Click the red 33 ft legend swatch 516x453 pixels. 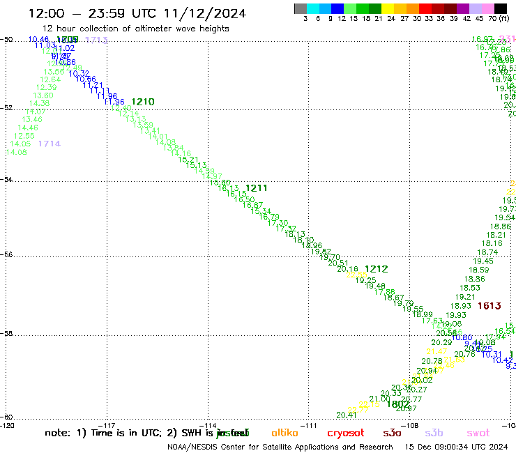pos(425,8)
